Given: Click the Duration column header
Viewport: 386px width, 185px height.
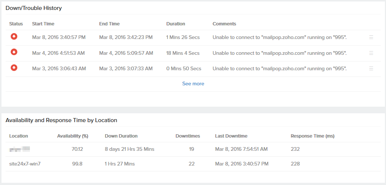Looking at the screenshot, I should coord(176,24).
